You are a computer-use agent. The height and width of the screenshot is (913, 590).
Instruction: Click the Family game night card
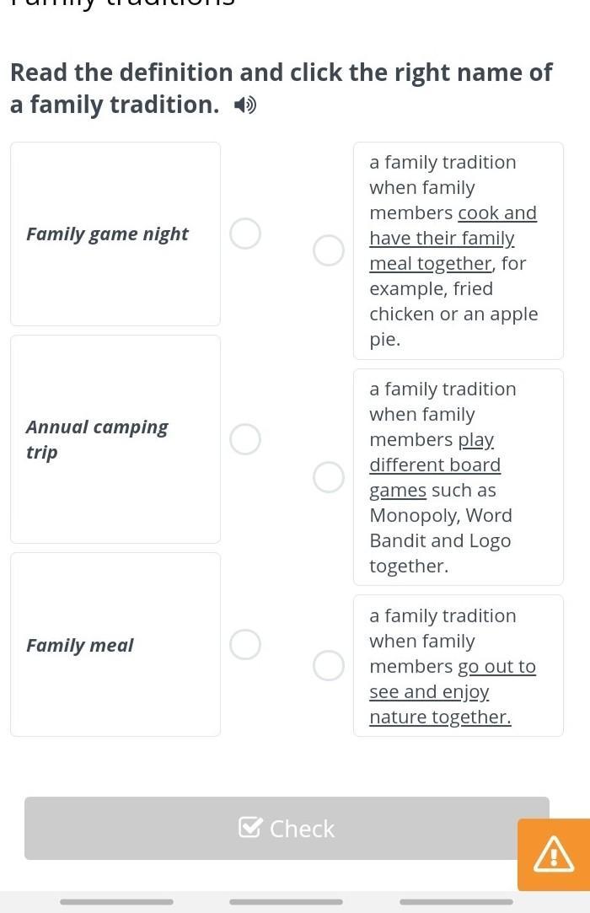tap(115, 234)
